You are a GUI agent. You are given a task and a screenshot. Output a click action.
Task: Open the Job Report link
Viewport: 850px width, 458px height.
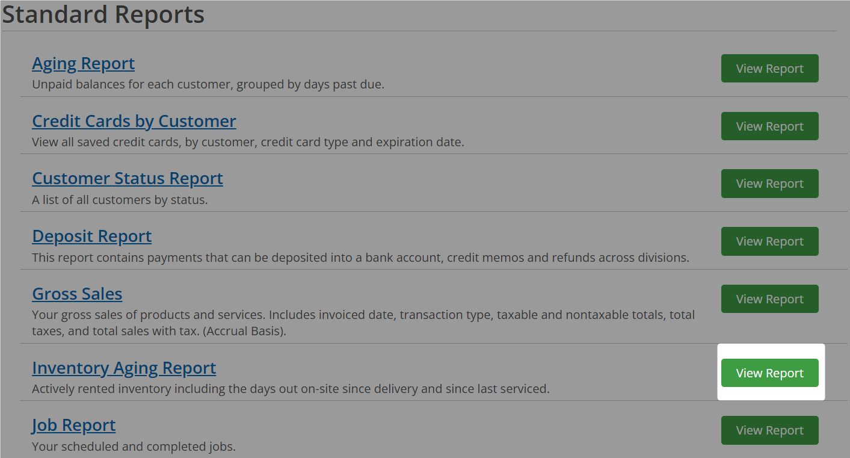73,425
